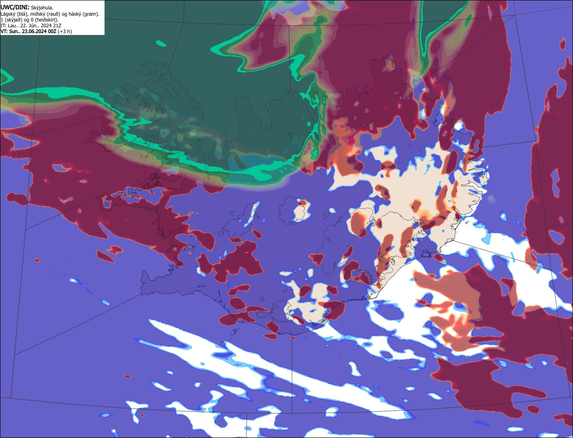The width and height of the screenshot is (573, 438).
Task: Click the "IT: Lau.. 22. Jún.. 2024 21Z" line
Action: 31,26
